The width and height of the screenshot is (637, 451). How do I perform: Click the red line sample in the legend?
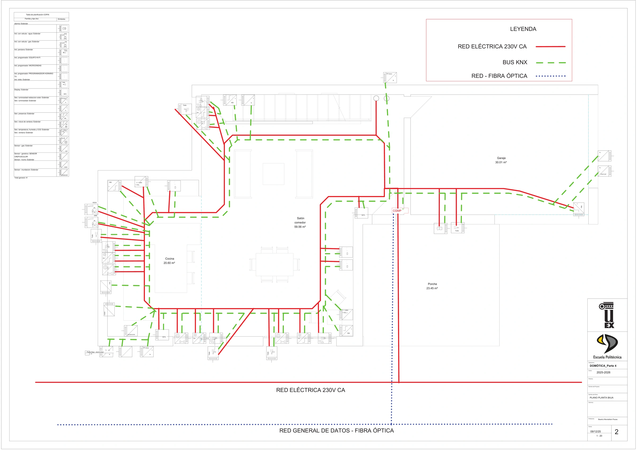tap(550, 47)
